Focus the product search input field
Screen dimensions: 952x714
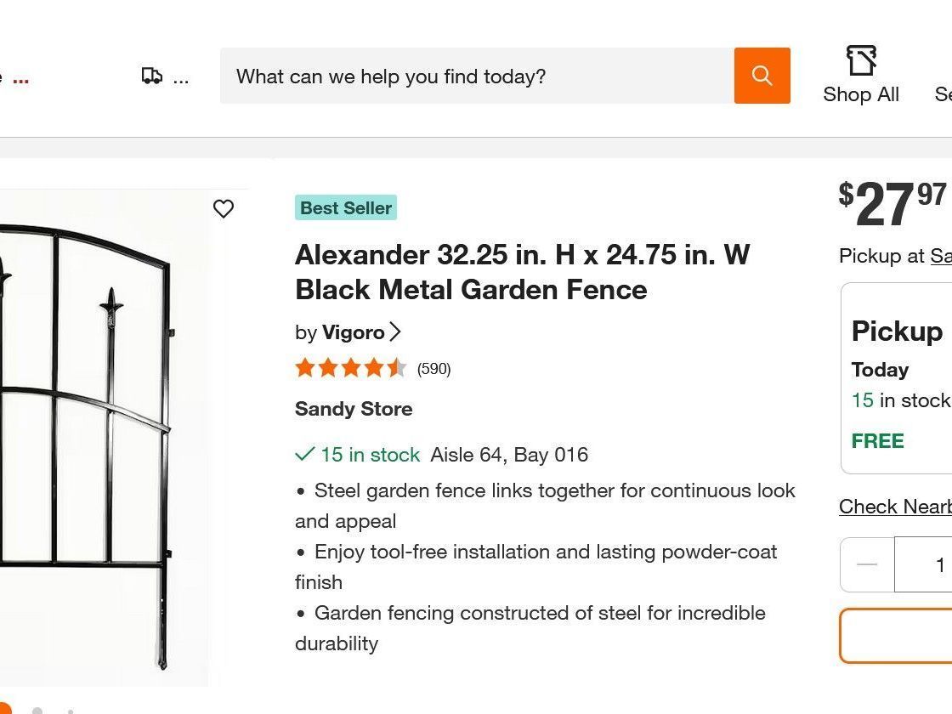477,76
